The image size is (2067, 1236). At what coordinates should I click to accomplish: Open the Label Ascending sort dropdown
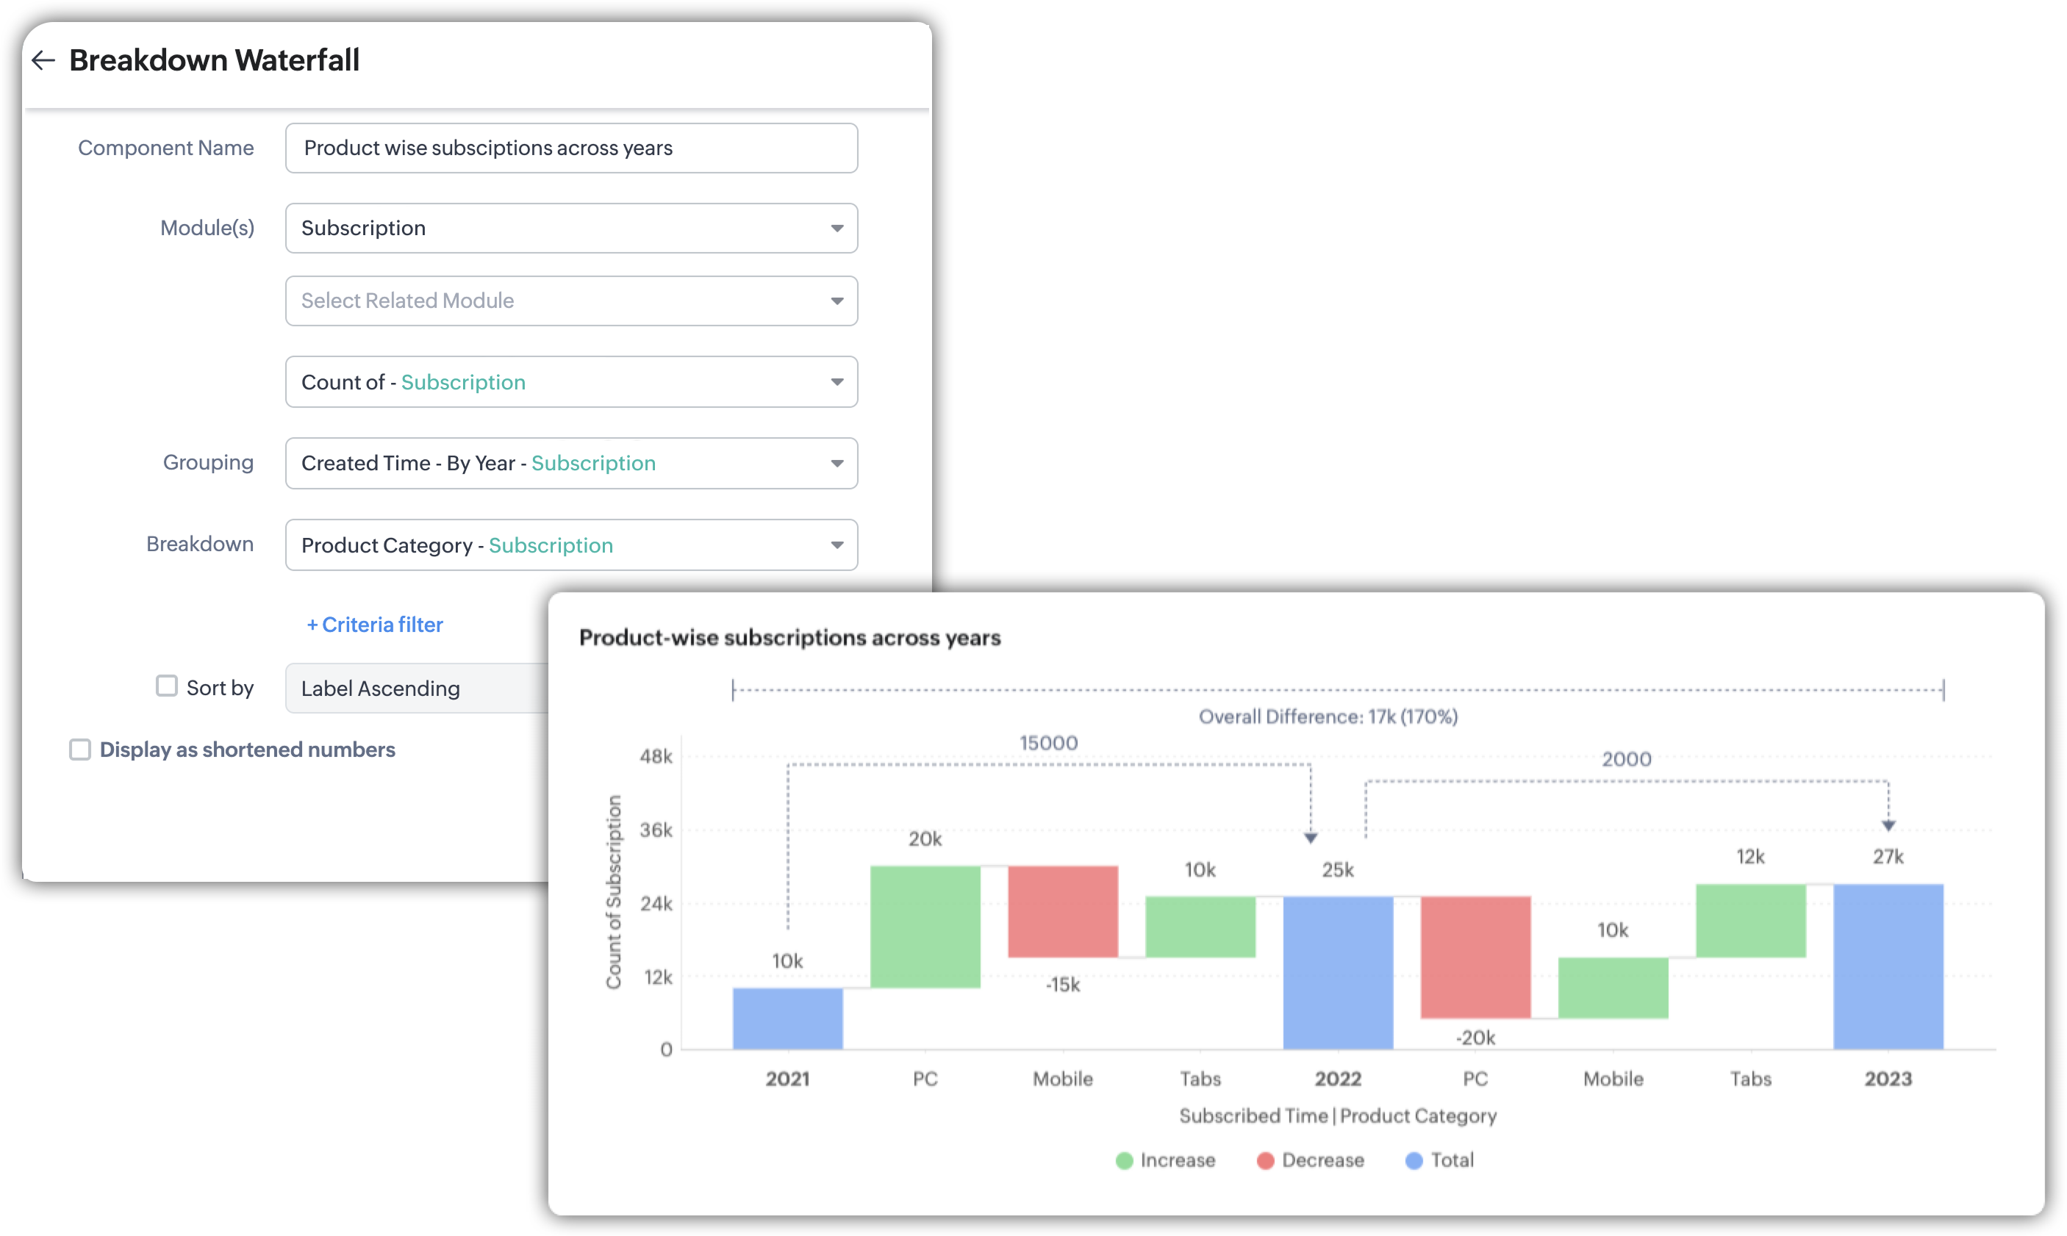click(x=417, y=688)
